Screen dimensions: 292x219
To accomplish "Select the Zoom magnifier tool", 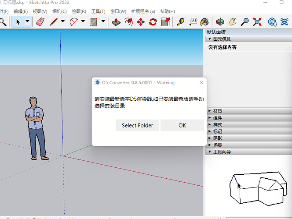I will (245, 22).
